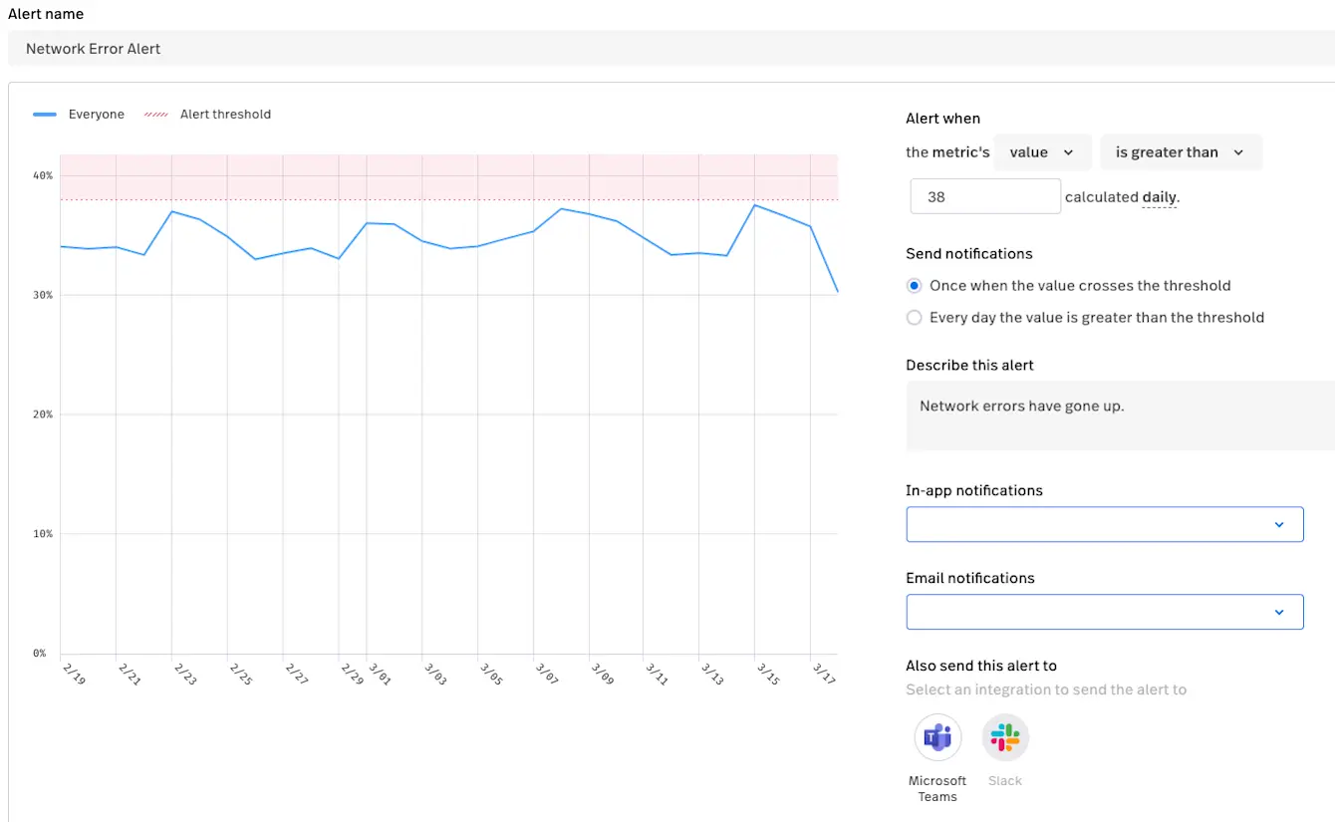Click the Alert name text field
The height and width of the screenshot is (822, 1335).
pyautogui.click(x=667, y=48)
